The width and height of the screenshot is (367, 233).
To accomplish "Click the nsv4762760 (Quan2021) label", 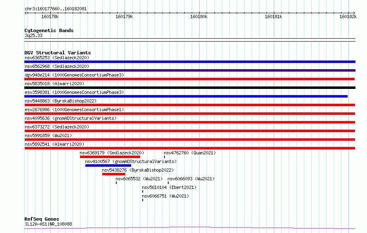I will tap(190, 153).
